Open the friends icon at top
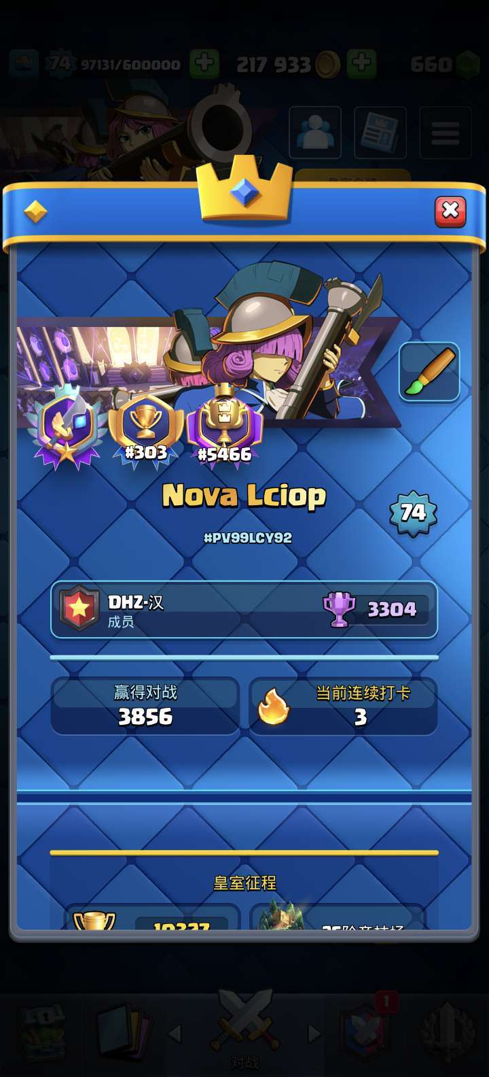This screenshot has height=1077, width=489. [x=314, y=133]
